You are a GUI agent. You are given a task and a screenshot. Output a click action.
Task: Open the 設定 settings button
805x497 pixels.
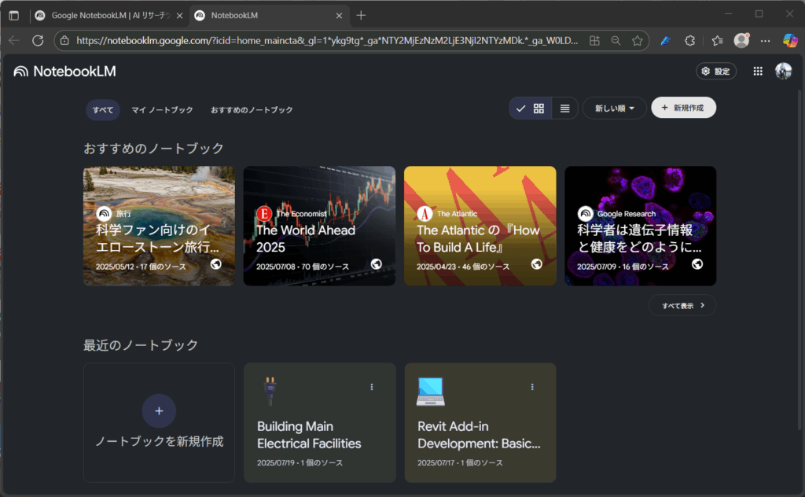(x=715, y=72)
